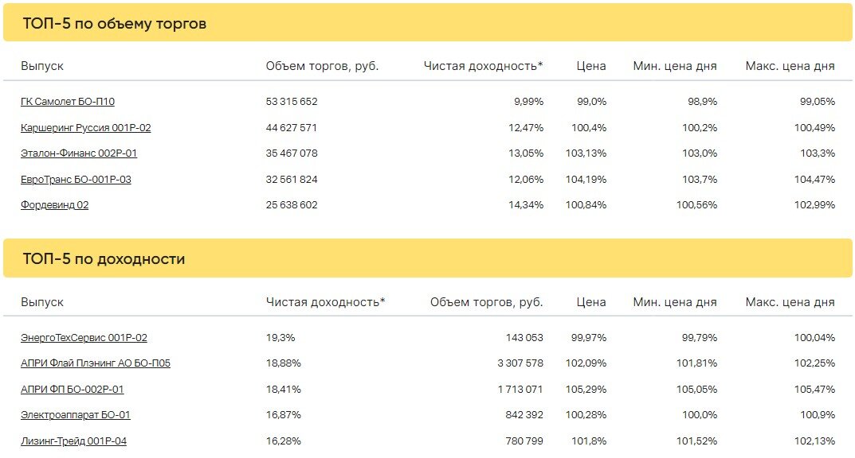This screenshot has width=855, height=458.
Task: Click Чистая доходность header in second table
Action: tap(325, 302)
